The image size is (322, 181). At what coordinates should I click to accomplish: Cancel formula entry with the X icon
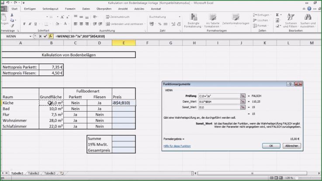[41, 36]
